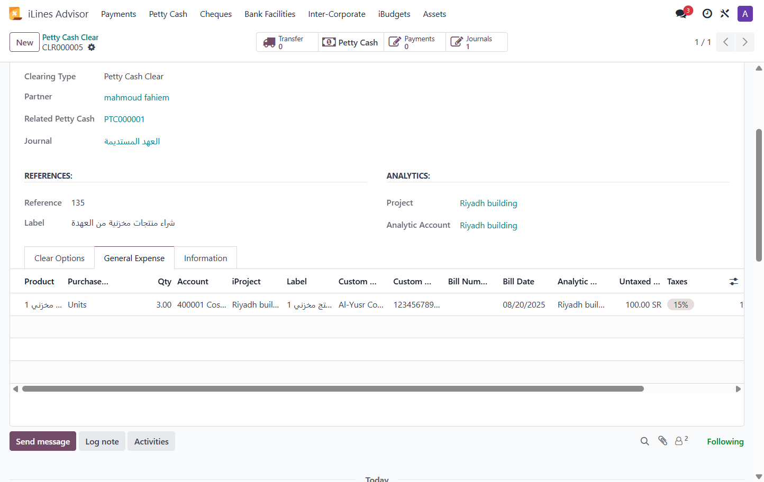Viewport: 764px width, 482px height.
Task: Open the iBudgets menu
Action: 394,14
